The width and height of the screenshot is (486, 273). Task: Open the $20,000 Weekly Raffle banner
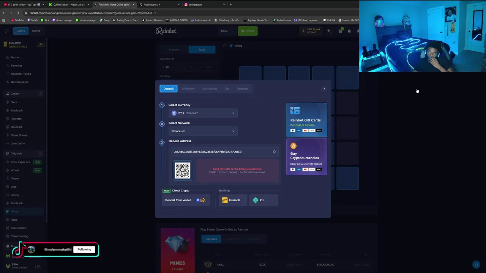click(x=24, y=44)
